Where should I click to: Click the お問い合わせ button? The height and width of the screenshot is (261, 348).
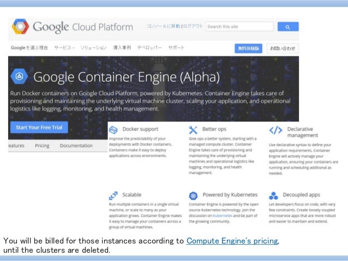283,48
